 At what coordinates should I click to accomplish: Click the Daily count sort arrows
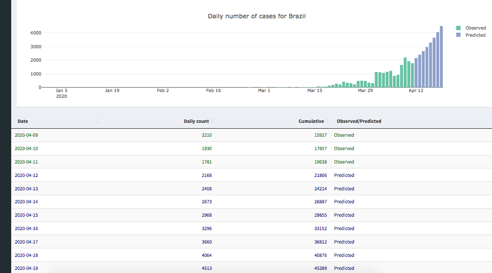(212, 121)
